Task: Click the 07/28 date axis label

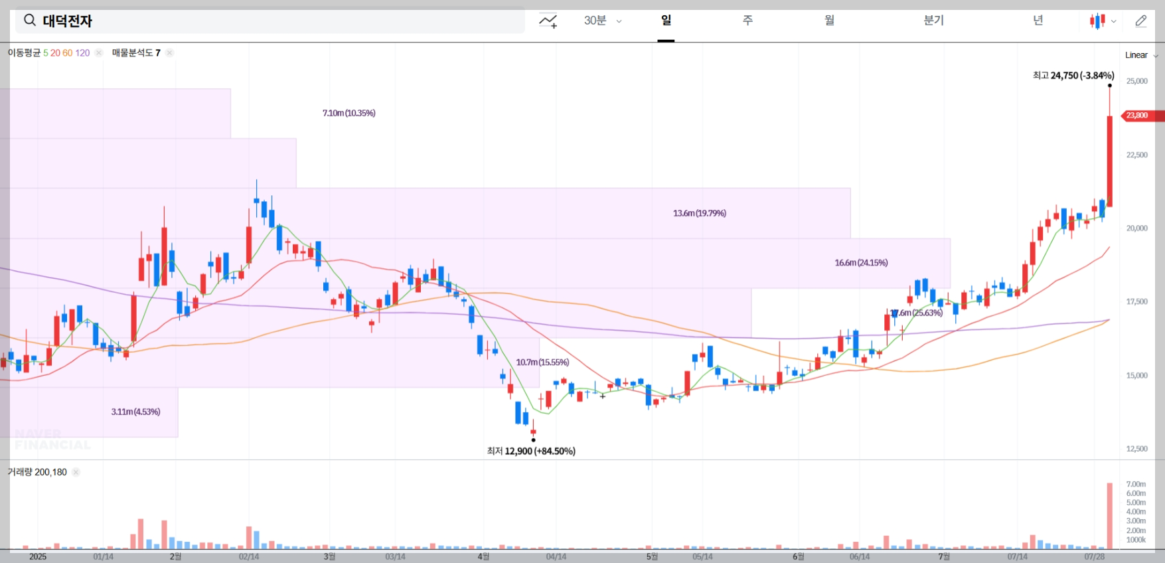Action: 1095,556
